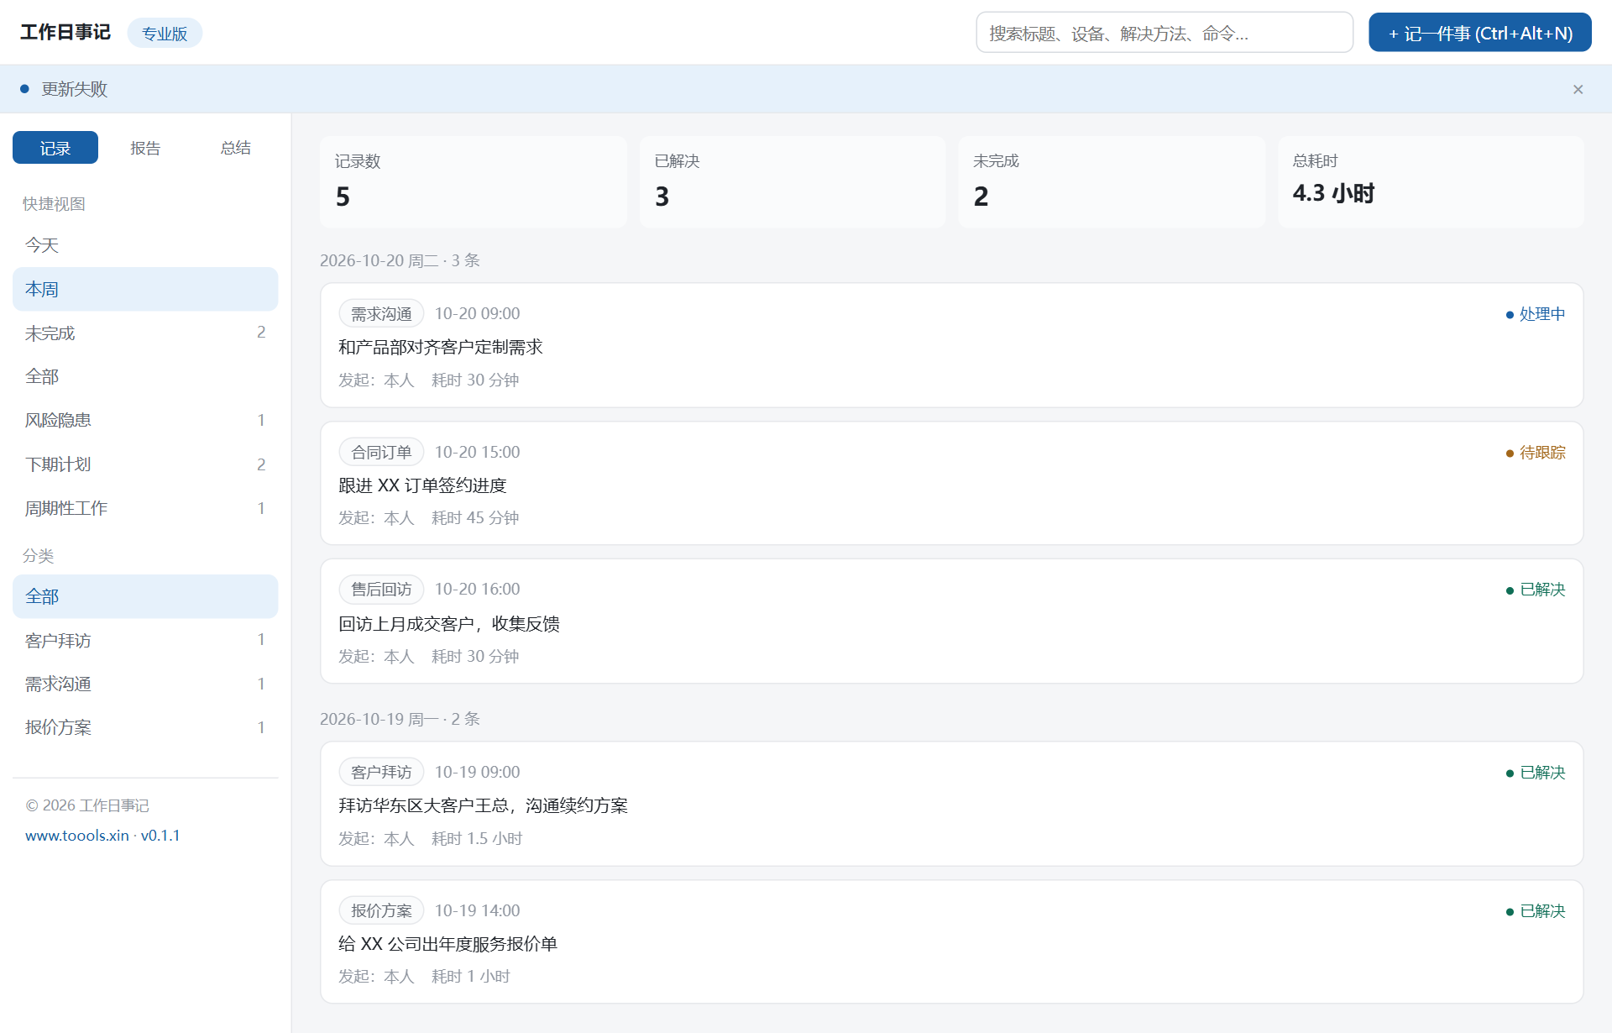Click the 记一件事 new entry button
The height and width of the screenshot is (1033, 1612).
(1479, 33)
